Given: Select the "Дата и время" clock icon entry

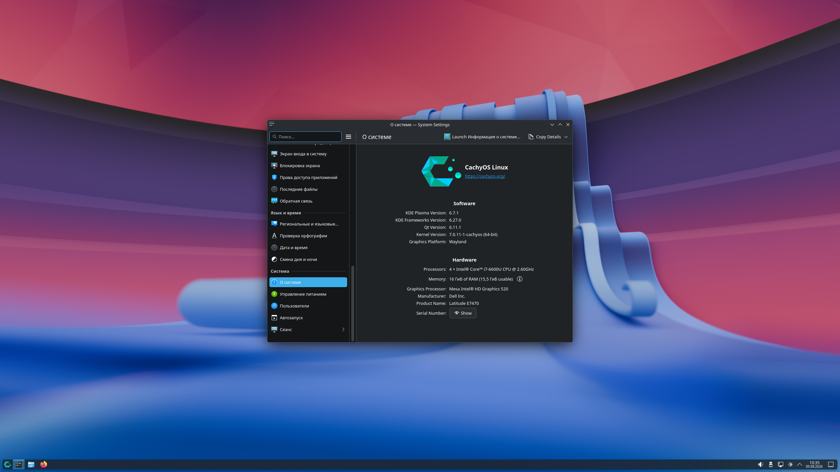Looking at the screenshot, I should (x=308, y=247).
